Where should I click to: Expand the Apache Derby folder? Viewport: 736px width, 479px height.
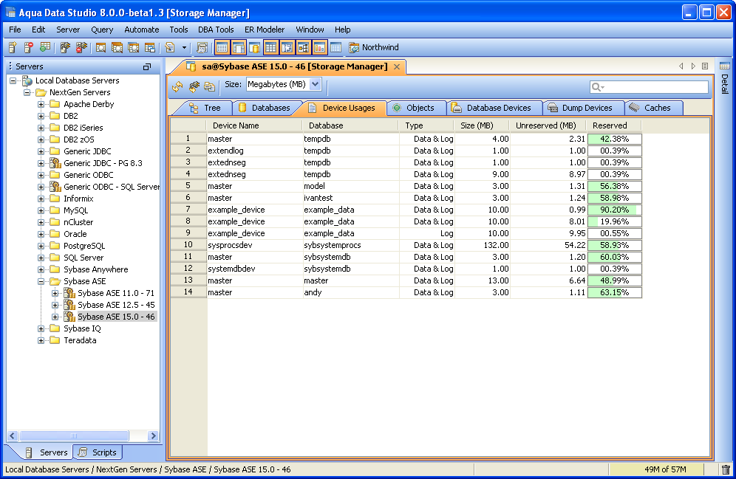click(41, 104)
